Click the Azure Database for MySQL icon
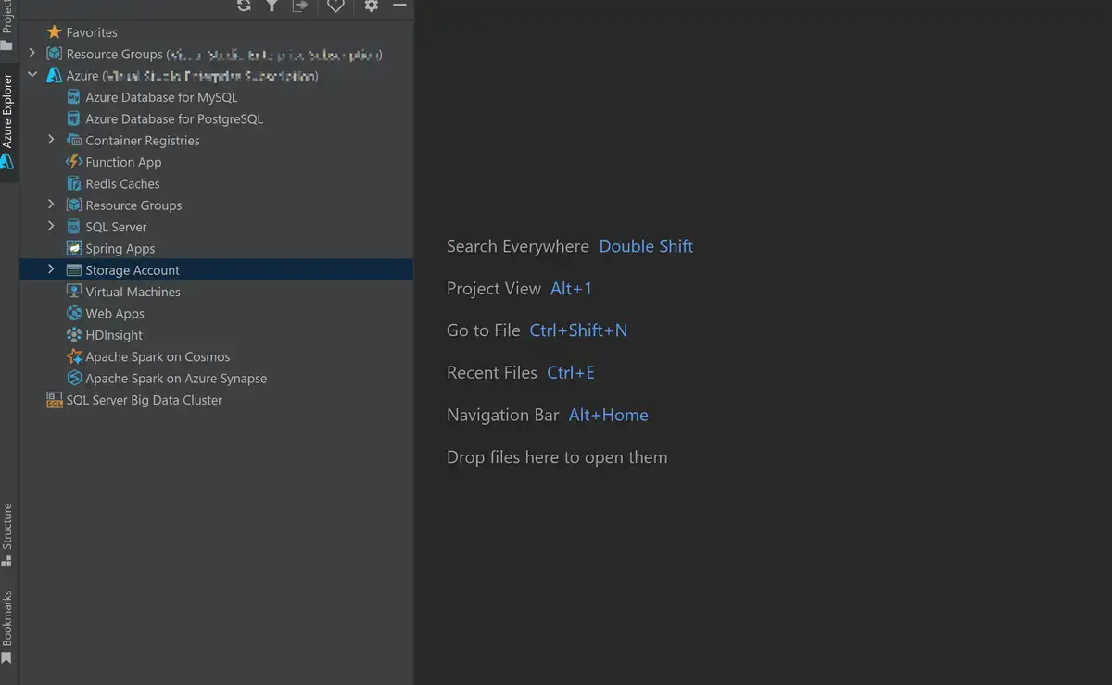 click(x=74, y=97)
